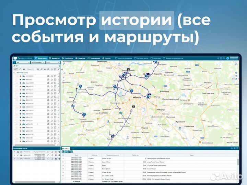Select cell '24 мин. 14 сек.'

pyautogui.click(x=107, y=159)
